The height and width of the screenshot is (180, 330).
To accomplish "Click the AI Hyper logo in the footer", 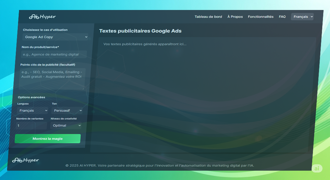I will tap(25, 160).
